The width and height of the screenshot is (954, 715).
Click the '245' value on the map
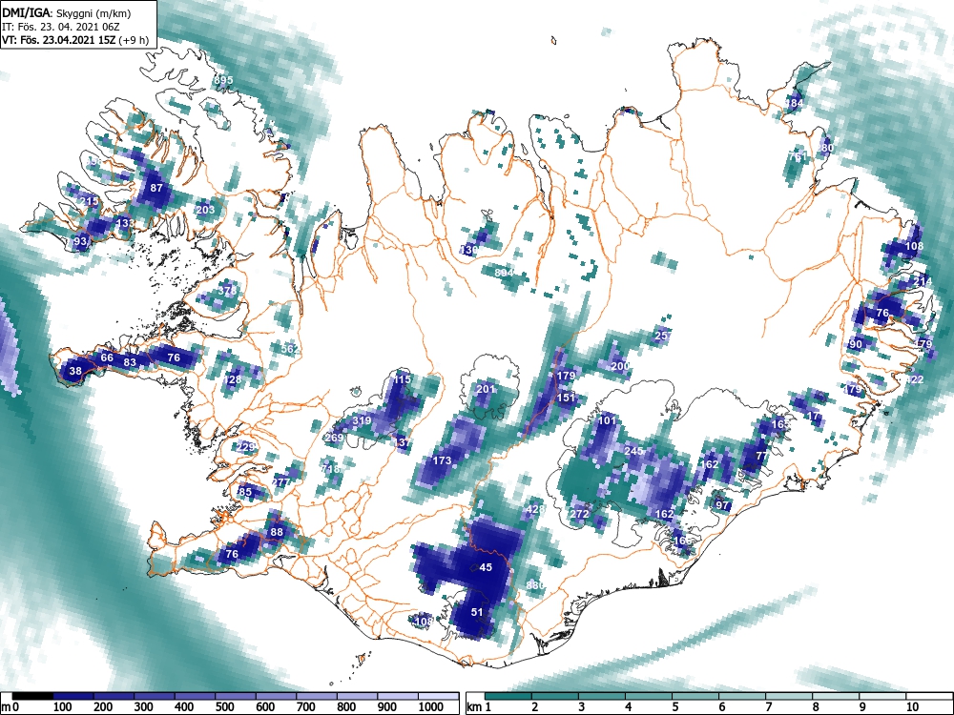[x=634, y=451]
